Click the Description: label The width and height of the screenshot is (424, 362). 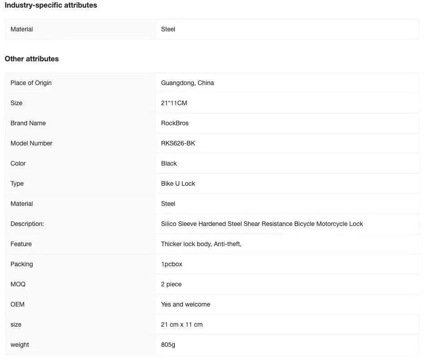pyautogui.click(x=27, y=224)
